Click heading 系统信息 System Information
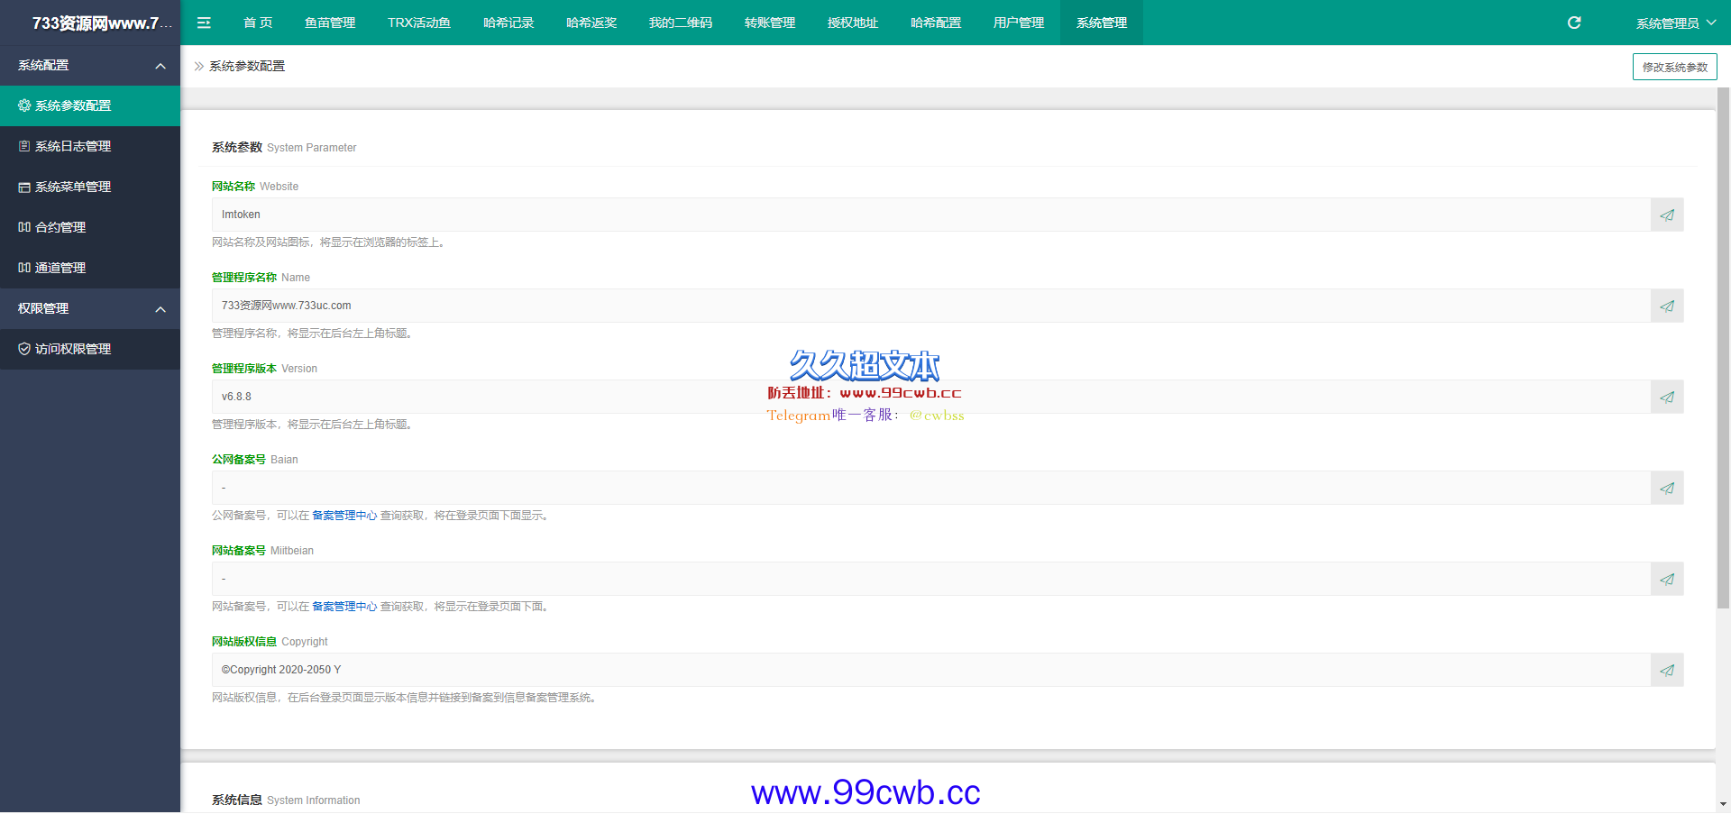 point(286,800)
